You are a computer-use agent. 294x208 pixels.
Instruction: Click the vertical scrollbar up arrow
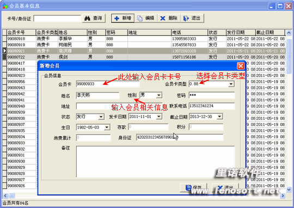(x=289, y=33)
